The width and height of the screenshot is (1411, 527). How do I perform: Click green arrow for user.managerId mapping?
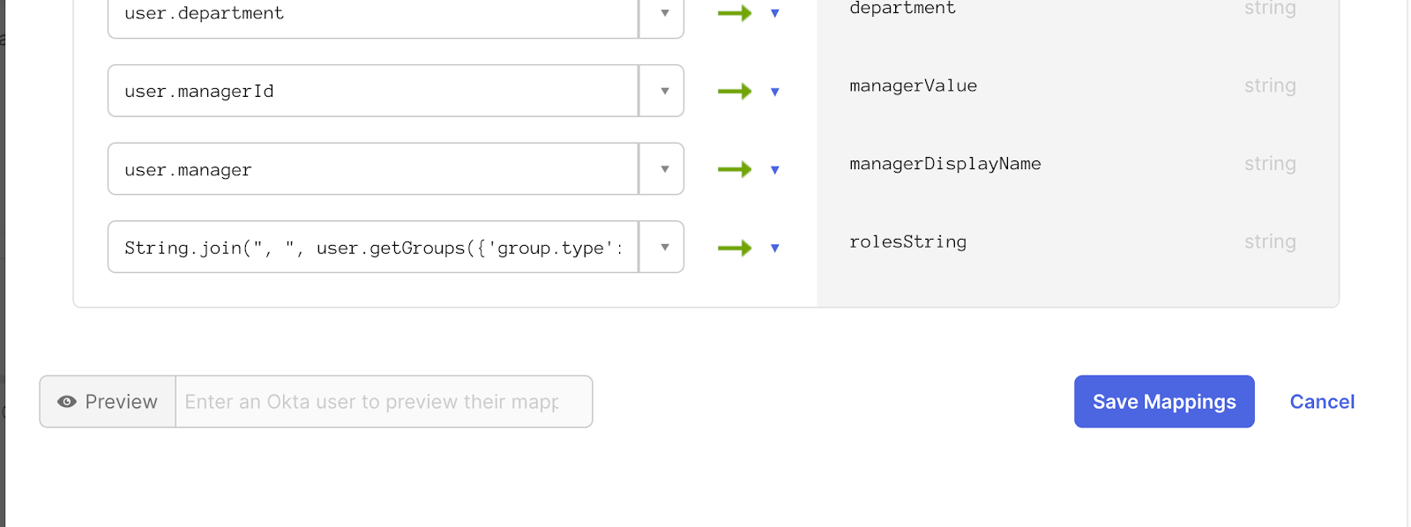coord(734,91)
